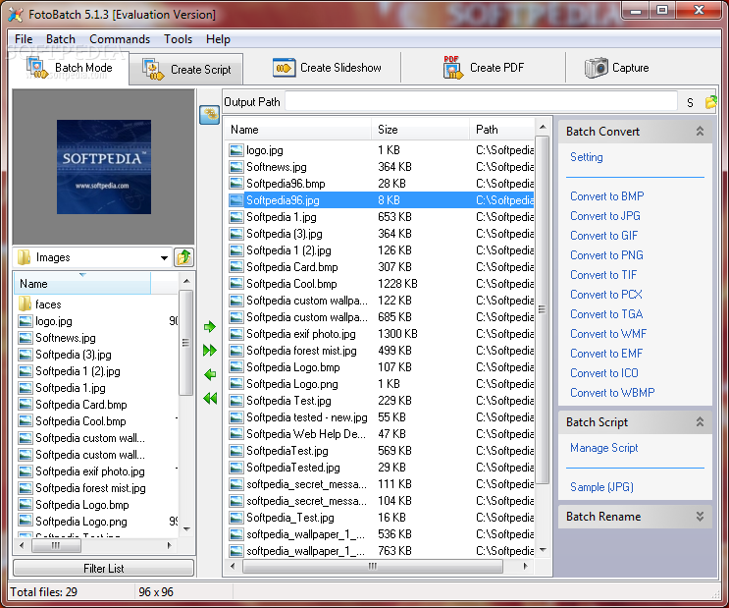Click folder browser horizontal scrollbar left arrow
This screenshot has height=608, width=729.
click(x=22, y=545)
